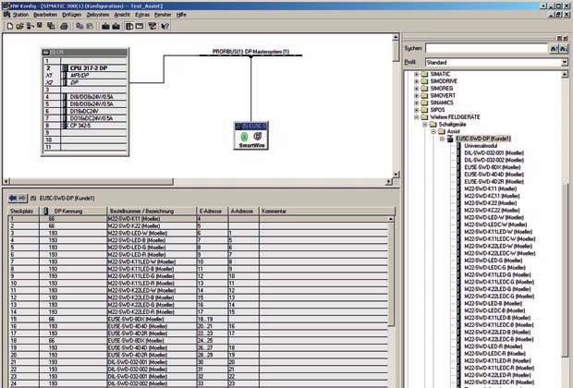Click the Download to module toolbar icon

point(105,26)
